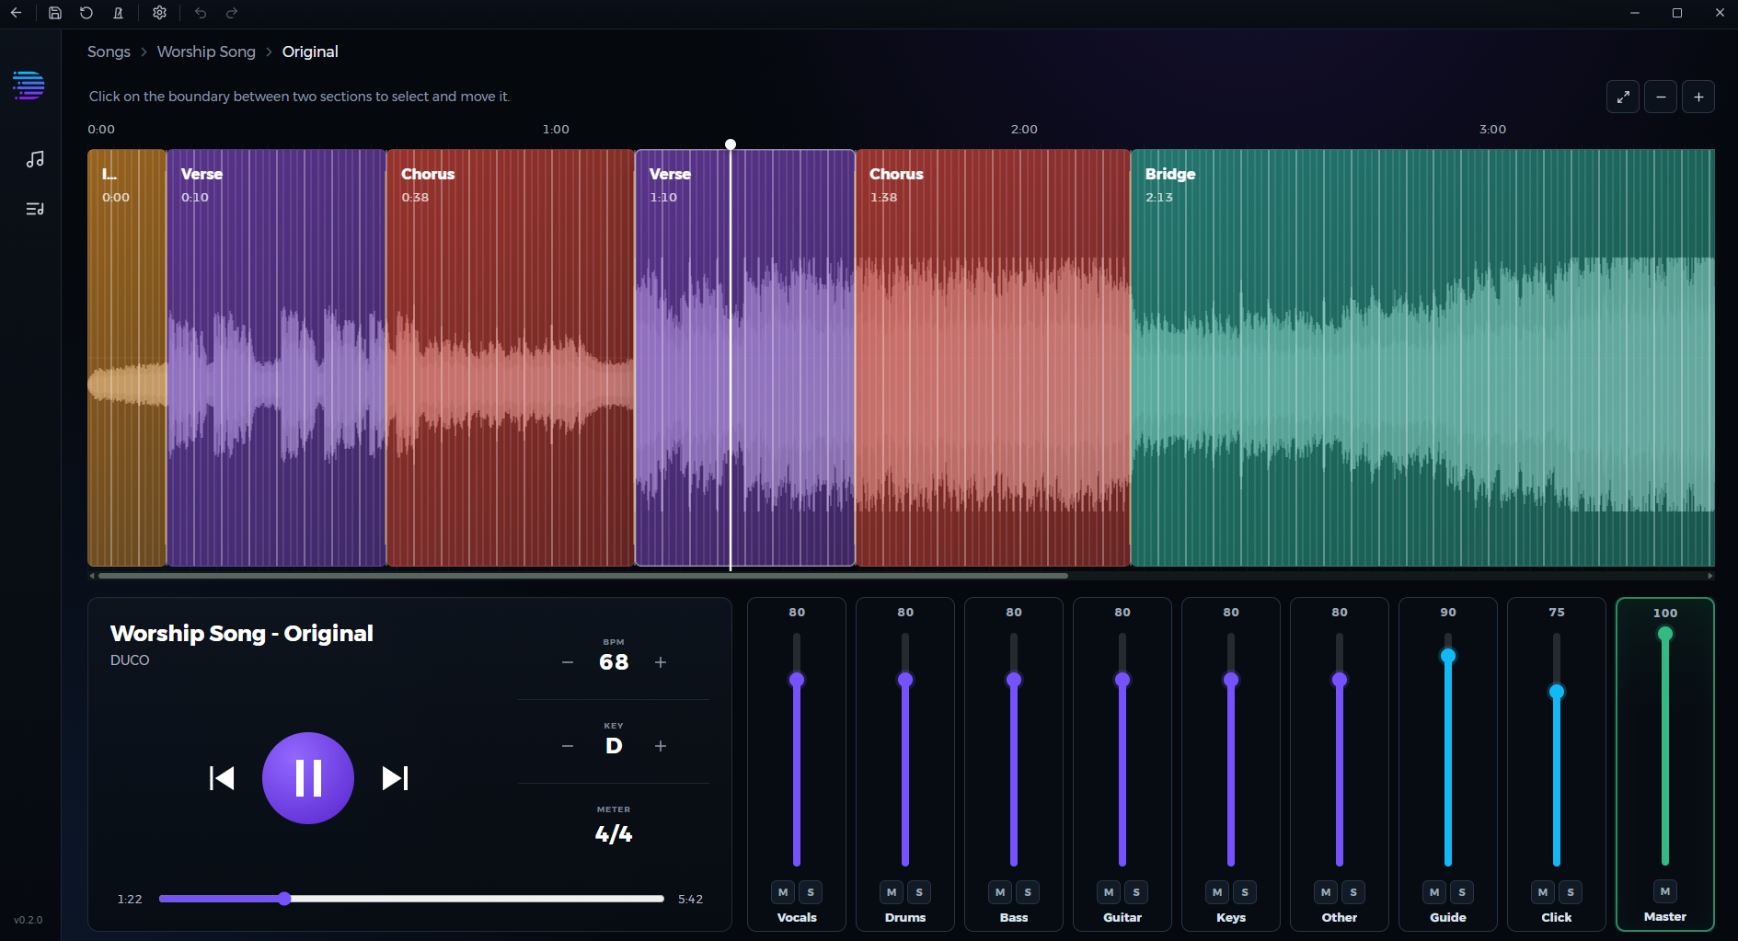Click the undo arrow icon

tap(201, 13)
